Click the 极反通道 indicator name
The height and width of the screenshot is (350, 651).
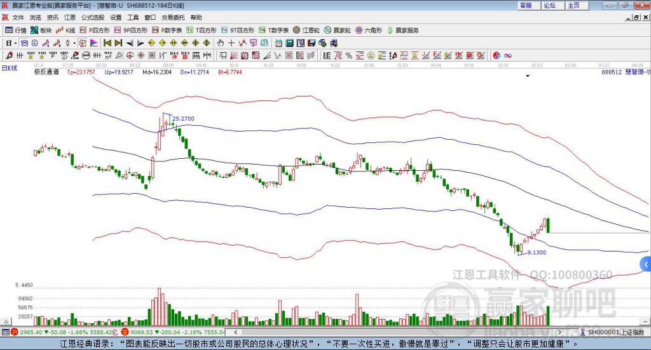click(46, 72)
